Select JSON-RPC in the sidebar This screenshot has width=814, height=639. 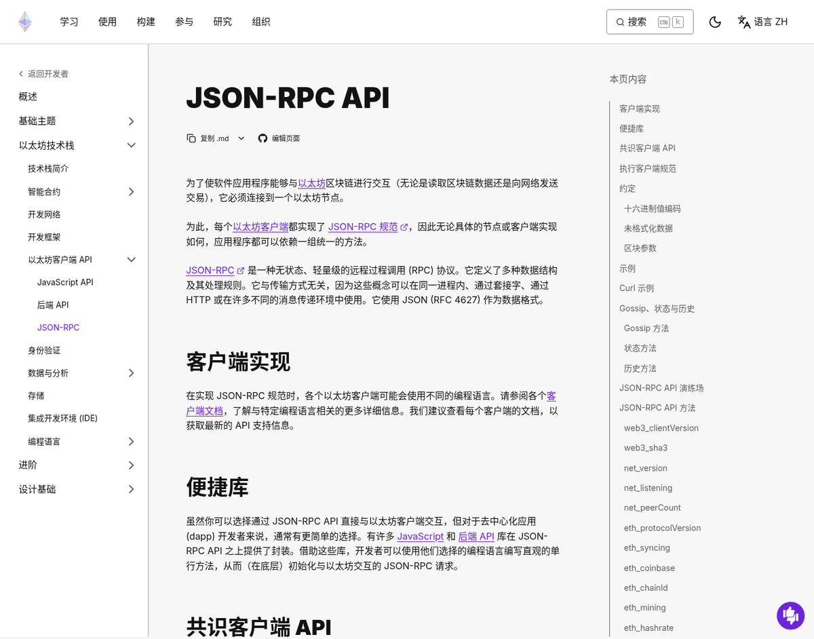[58, 328]
